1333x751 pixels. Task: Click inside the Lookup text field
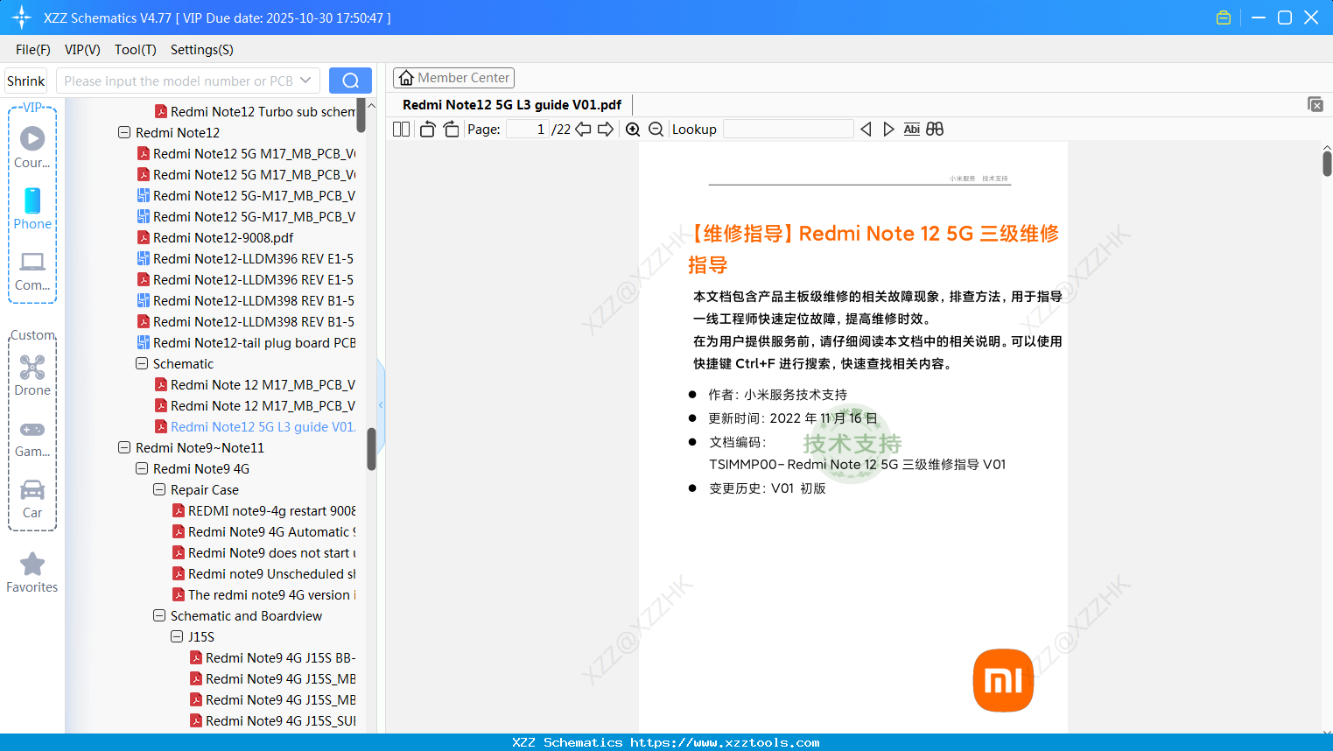(x=788, y=129)
